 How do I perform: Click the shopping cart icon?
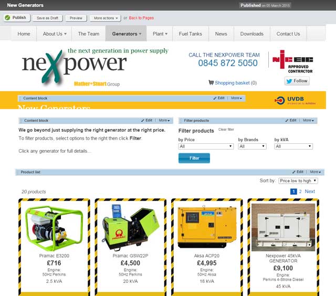click(x=211, y=82)
